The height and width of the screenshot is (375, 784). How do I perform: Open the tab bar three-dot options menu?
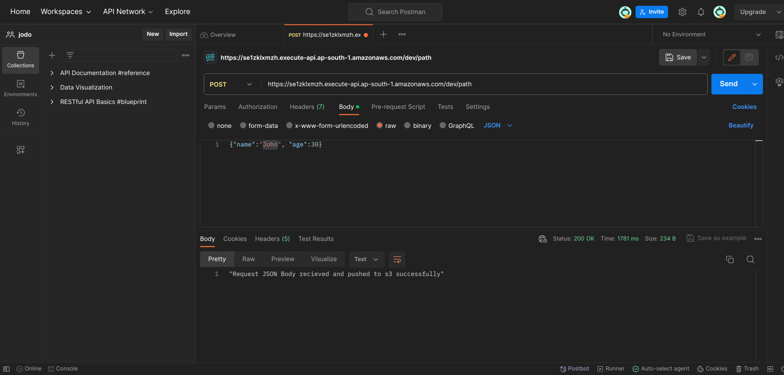pyautogui.click(x=402, y=34)
